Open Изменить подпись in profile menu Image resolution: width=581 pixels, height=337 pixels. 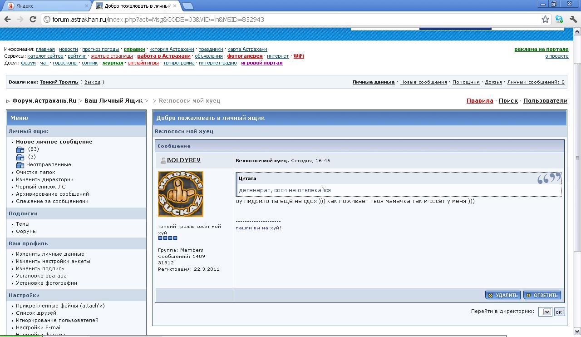40,268
